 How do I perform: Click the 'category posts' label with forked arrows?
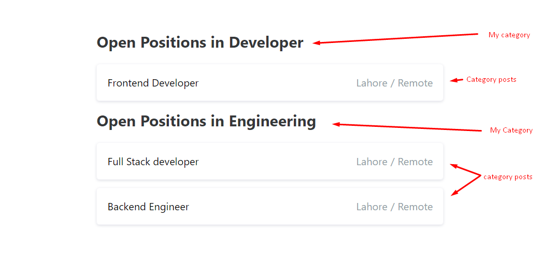508,177
